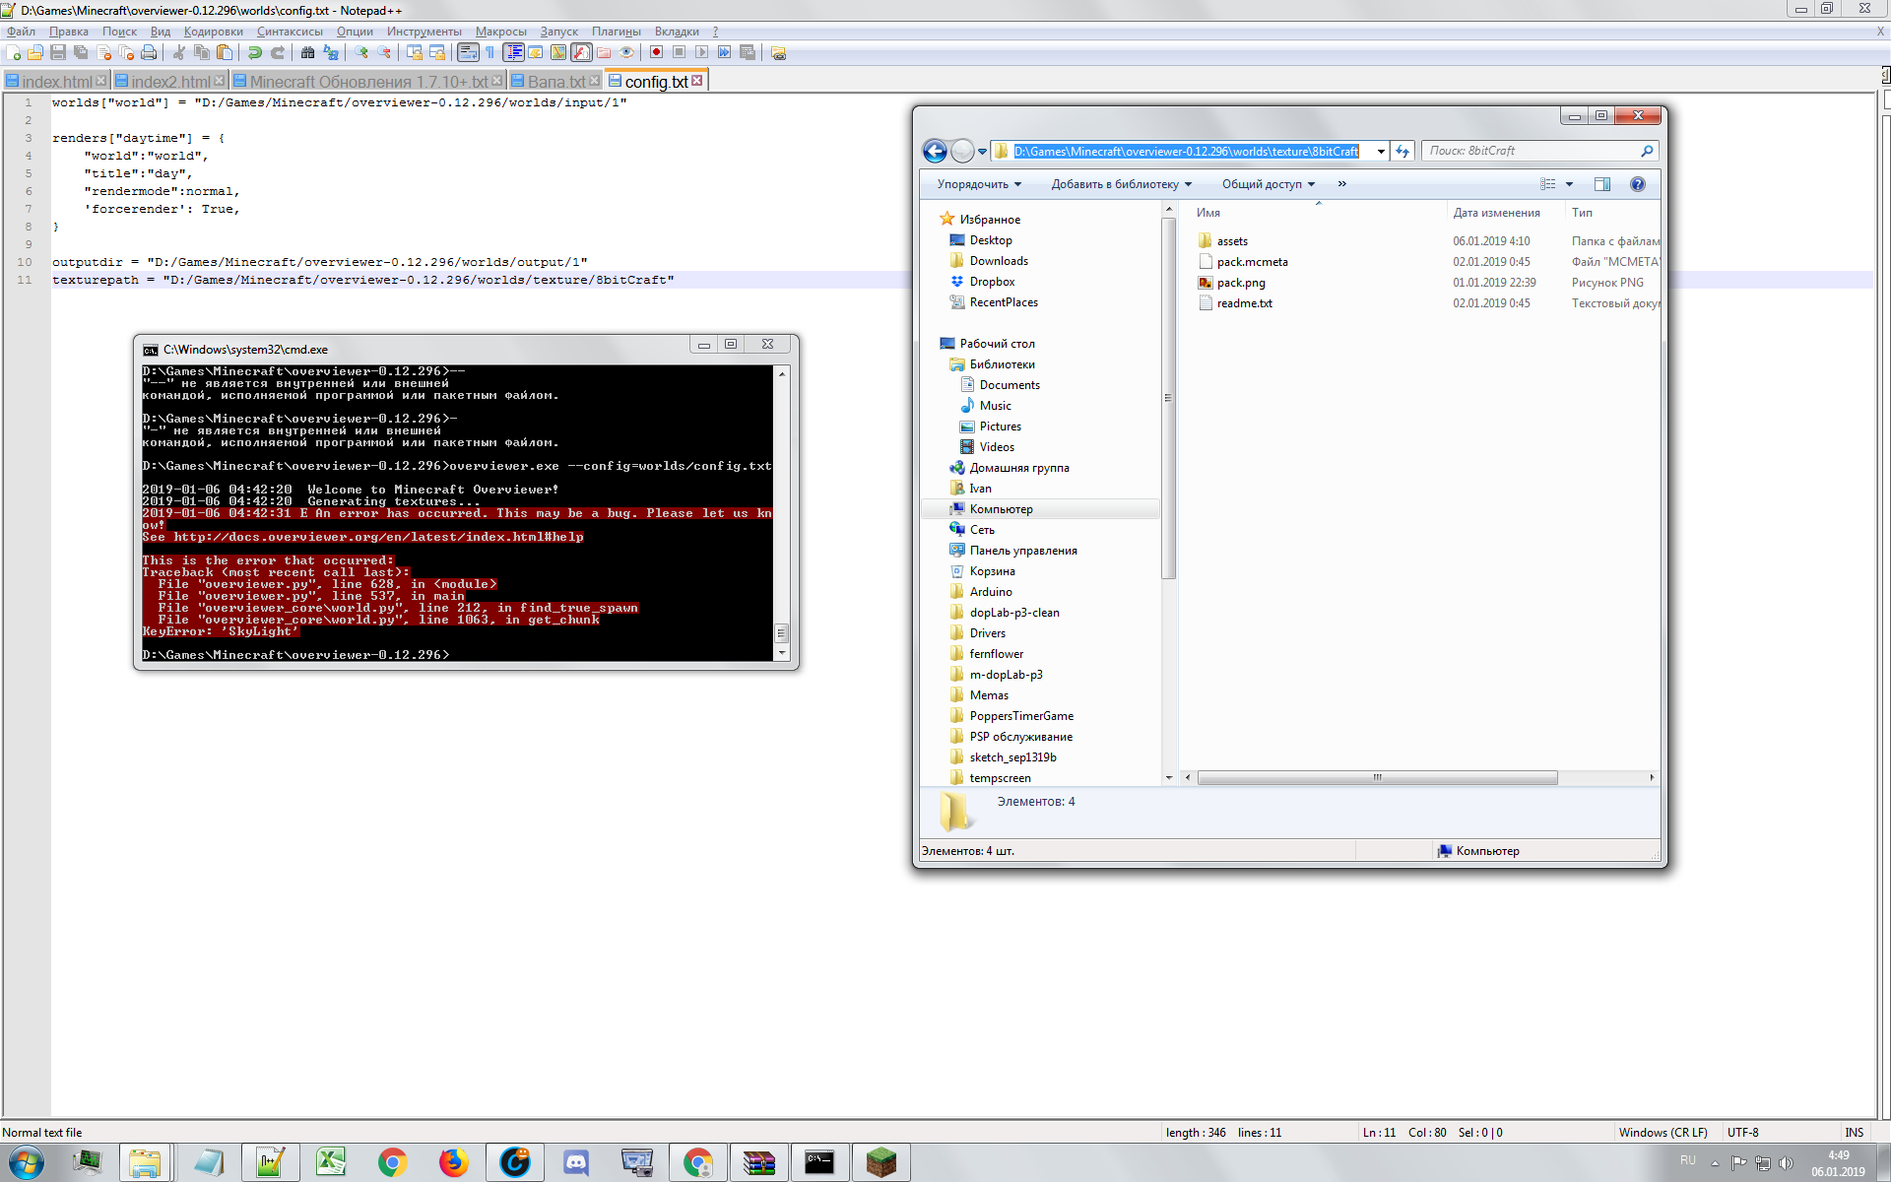Click the Explorer help question mark icon
Image resolution: width=1891 pixels, height=1182 pixels.
click(1638, 184)
